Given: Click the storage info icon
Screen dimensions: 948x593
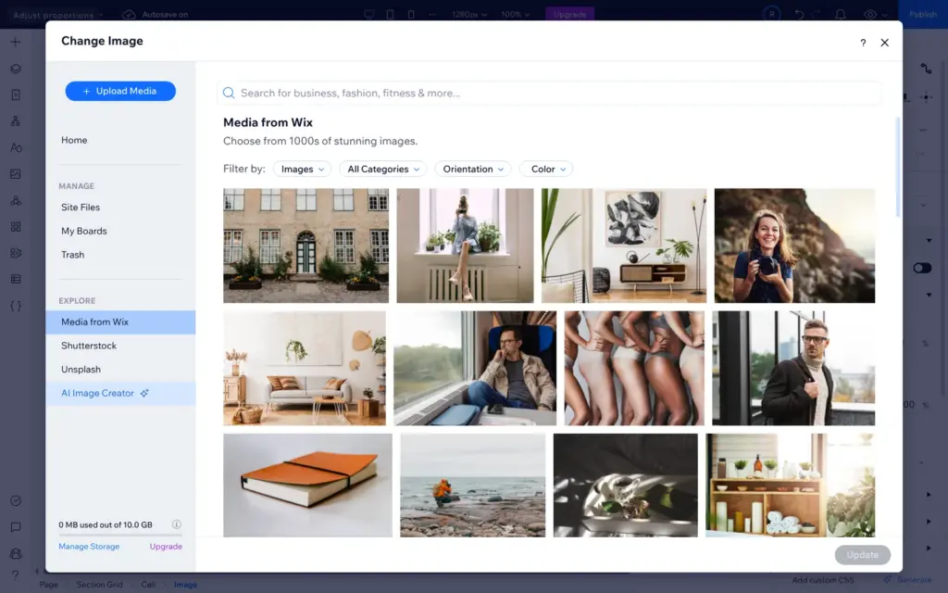Looking at the screenshot, I should pyautogui.click(x=177, y=524).
